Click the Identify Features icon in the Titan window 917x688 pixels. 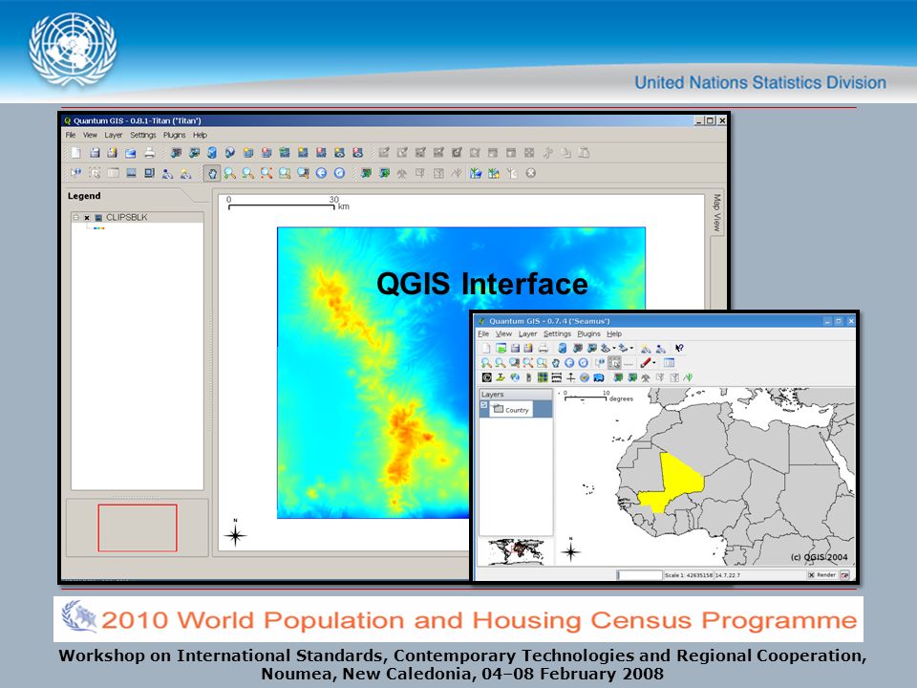click(76, 173)
